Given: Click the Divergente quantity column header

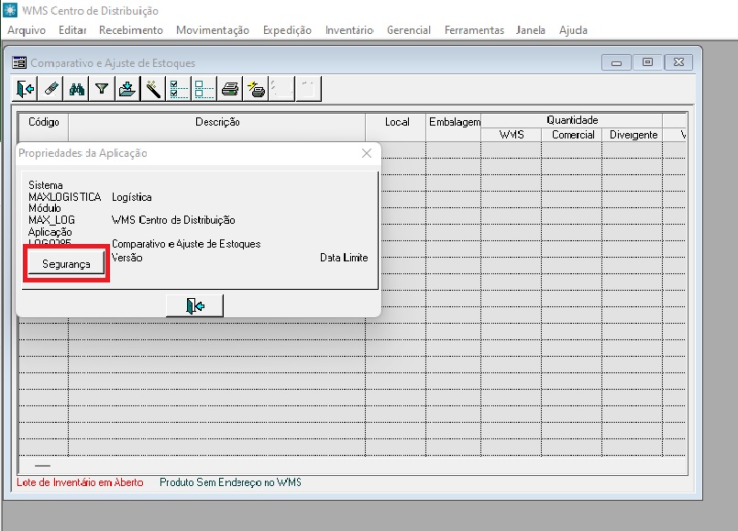Looking at the screenshot, I should point(633,135).
